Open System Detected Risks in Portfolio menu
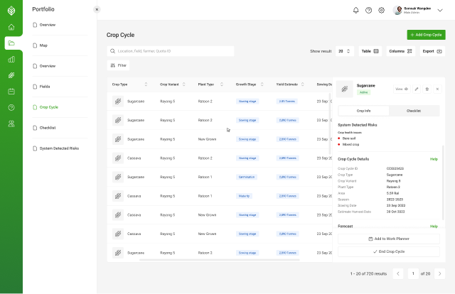The height and width of the screenshot is (294, 455). [x=59, y=148]
